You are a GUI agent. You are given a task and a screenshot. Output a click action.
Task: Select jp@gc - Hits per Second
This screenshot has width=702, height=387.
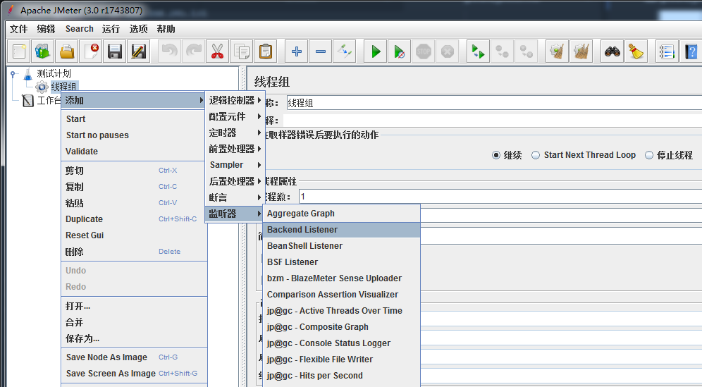[x=342, y=375]
